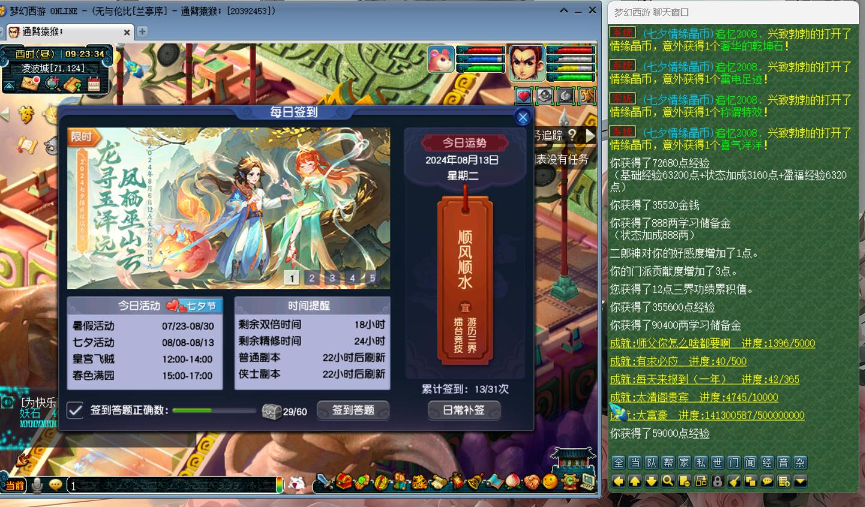
Task: Toggle the microphone voice input
Action: (37, 484)
